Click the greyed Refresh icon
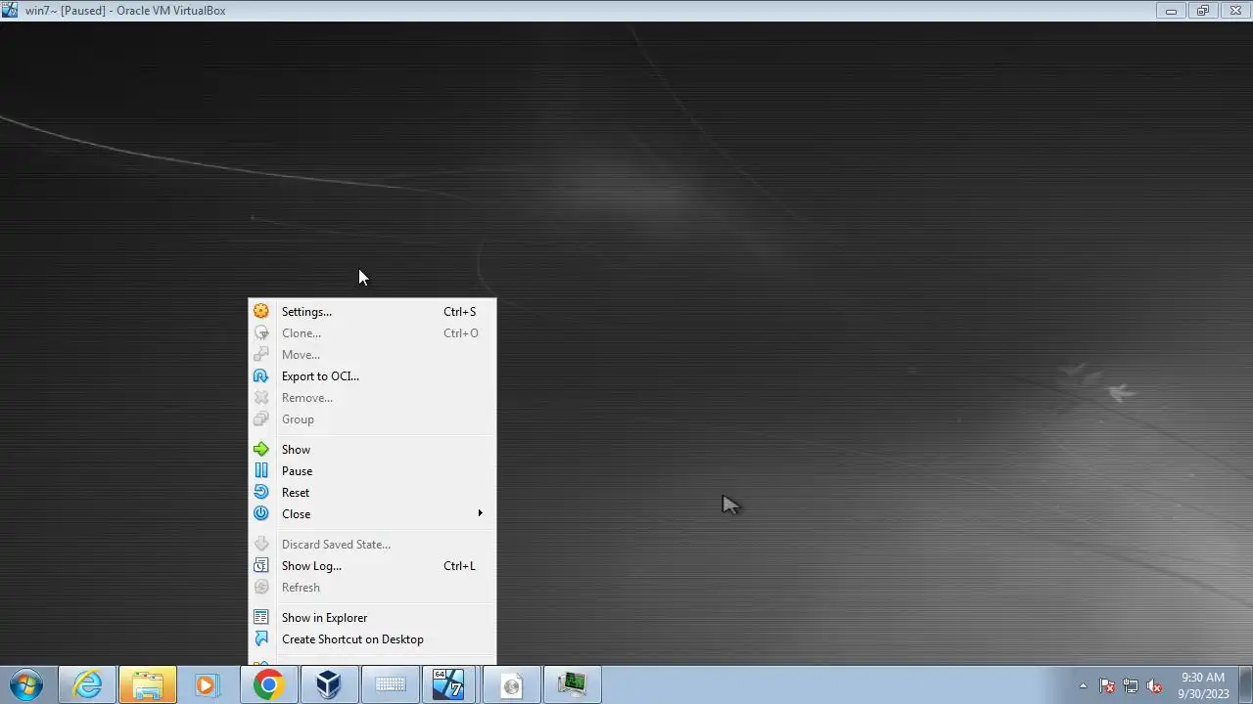Viewport: 1253px width, 704px height. (261, 588)
